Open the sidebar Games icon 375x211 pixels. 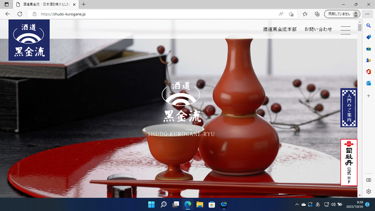pyautogui.click(x=369, y=60)
